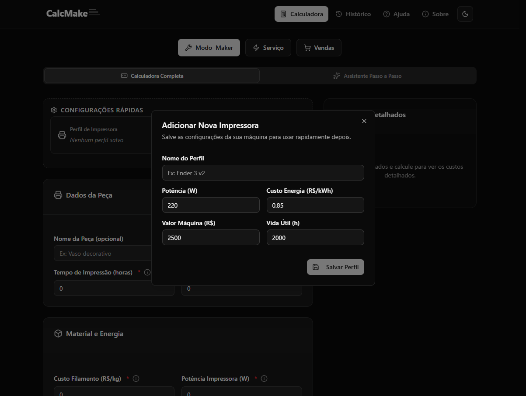Click the printer icon in Perfil de Impressora

[62, 135]
